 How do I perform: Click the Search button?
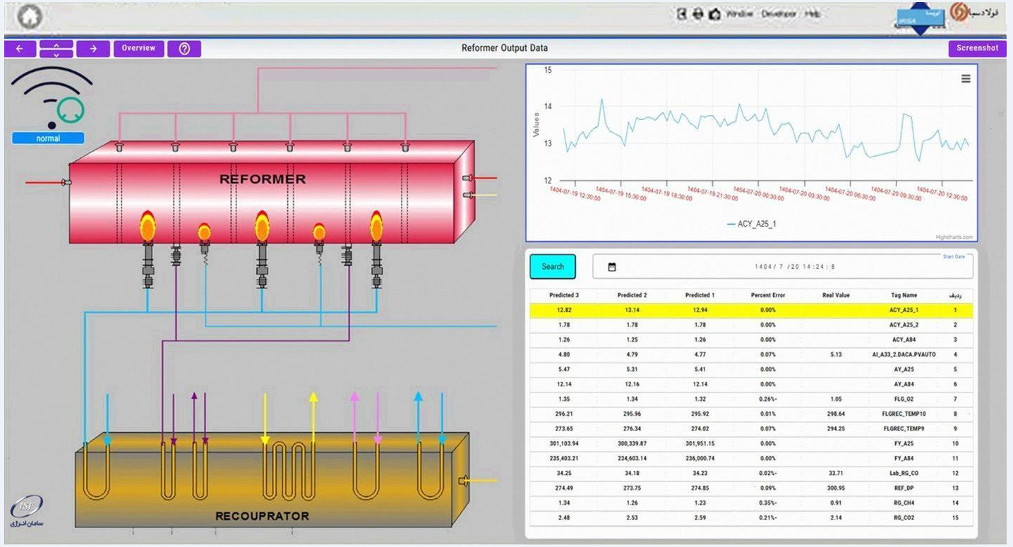point(553,266)
